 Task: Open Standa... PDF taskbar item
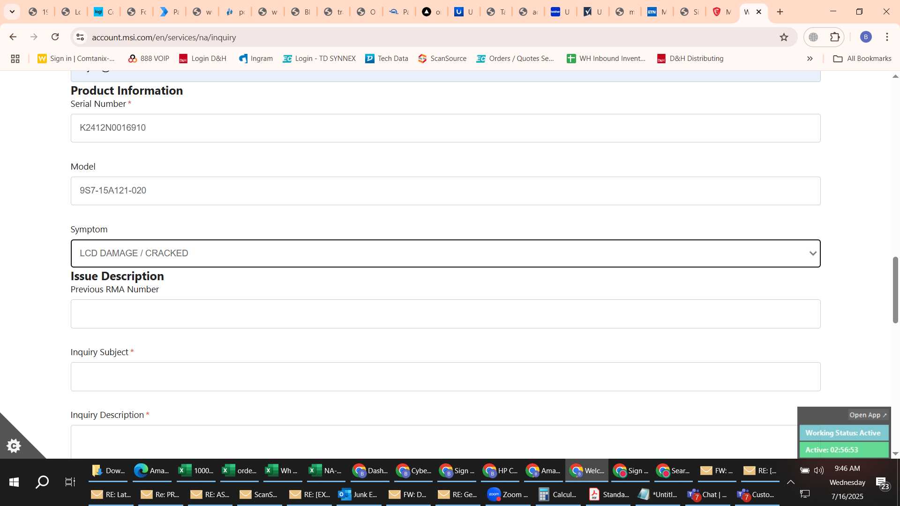[608, 494]
